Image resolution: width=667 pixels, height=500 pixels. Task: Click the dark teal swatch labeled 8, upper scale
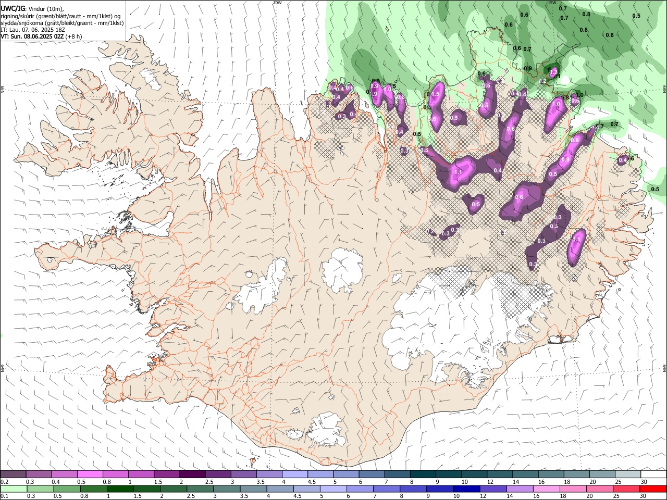click(x=423, y=474)
